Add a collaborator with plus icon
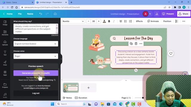The image size is (191, 107). [x=150, y=14]
